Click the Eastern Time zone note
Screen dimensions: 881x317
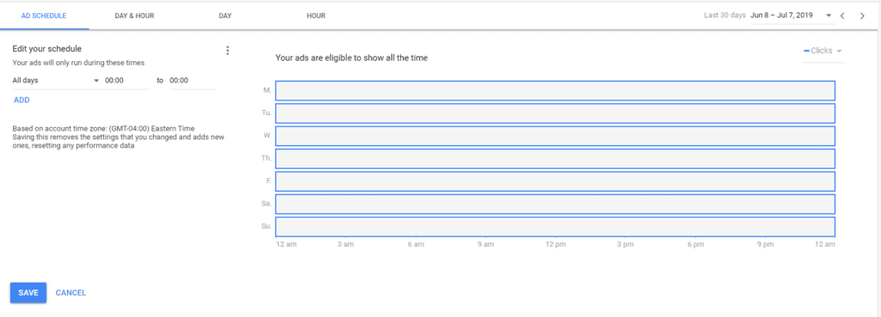(x=103, y=129)
